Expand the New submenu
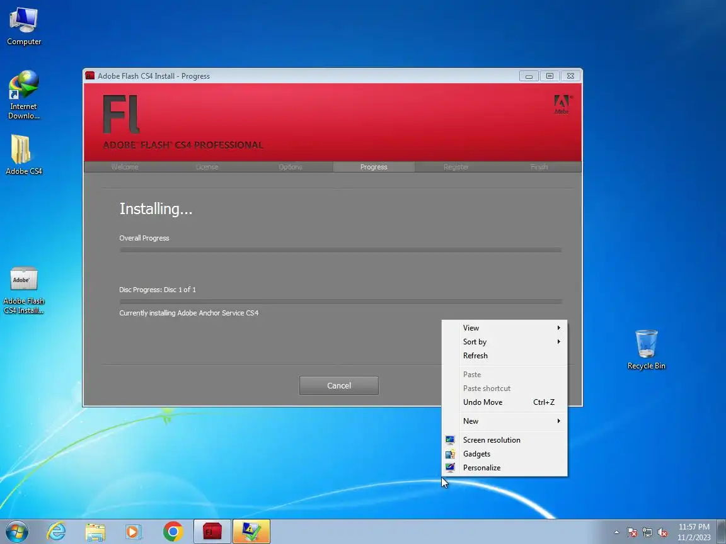This screenshot has height=544, width=726. tap(505, 421)
